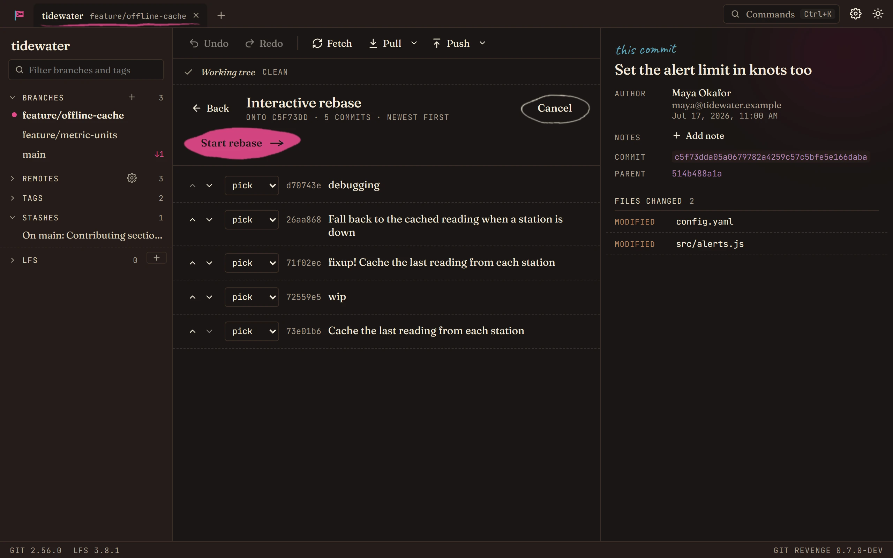Add a new branch with plus icon
Viewport: 893px width, 558px height.
point(132,97)
